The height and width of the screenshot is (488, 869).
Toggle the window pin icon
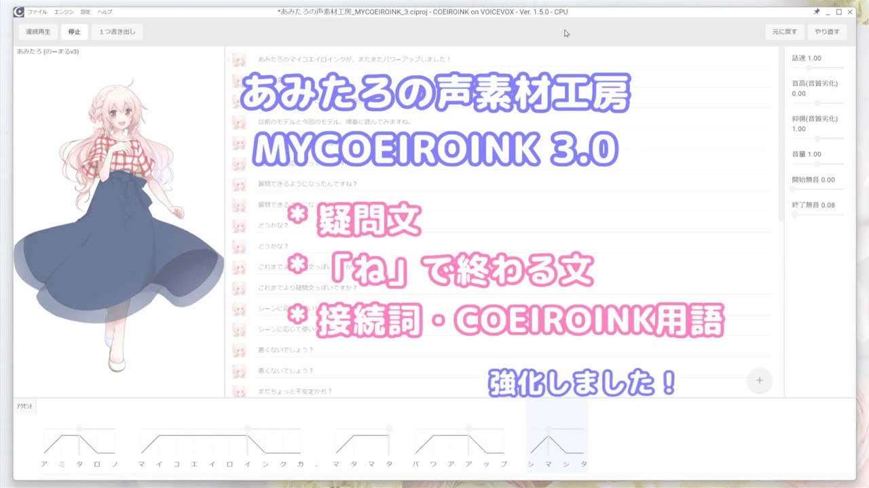[x=815, y=12]
